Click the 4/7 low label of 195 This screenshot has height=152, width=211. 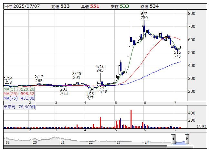coord(90,96)
